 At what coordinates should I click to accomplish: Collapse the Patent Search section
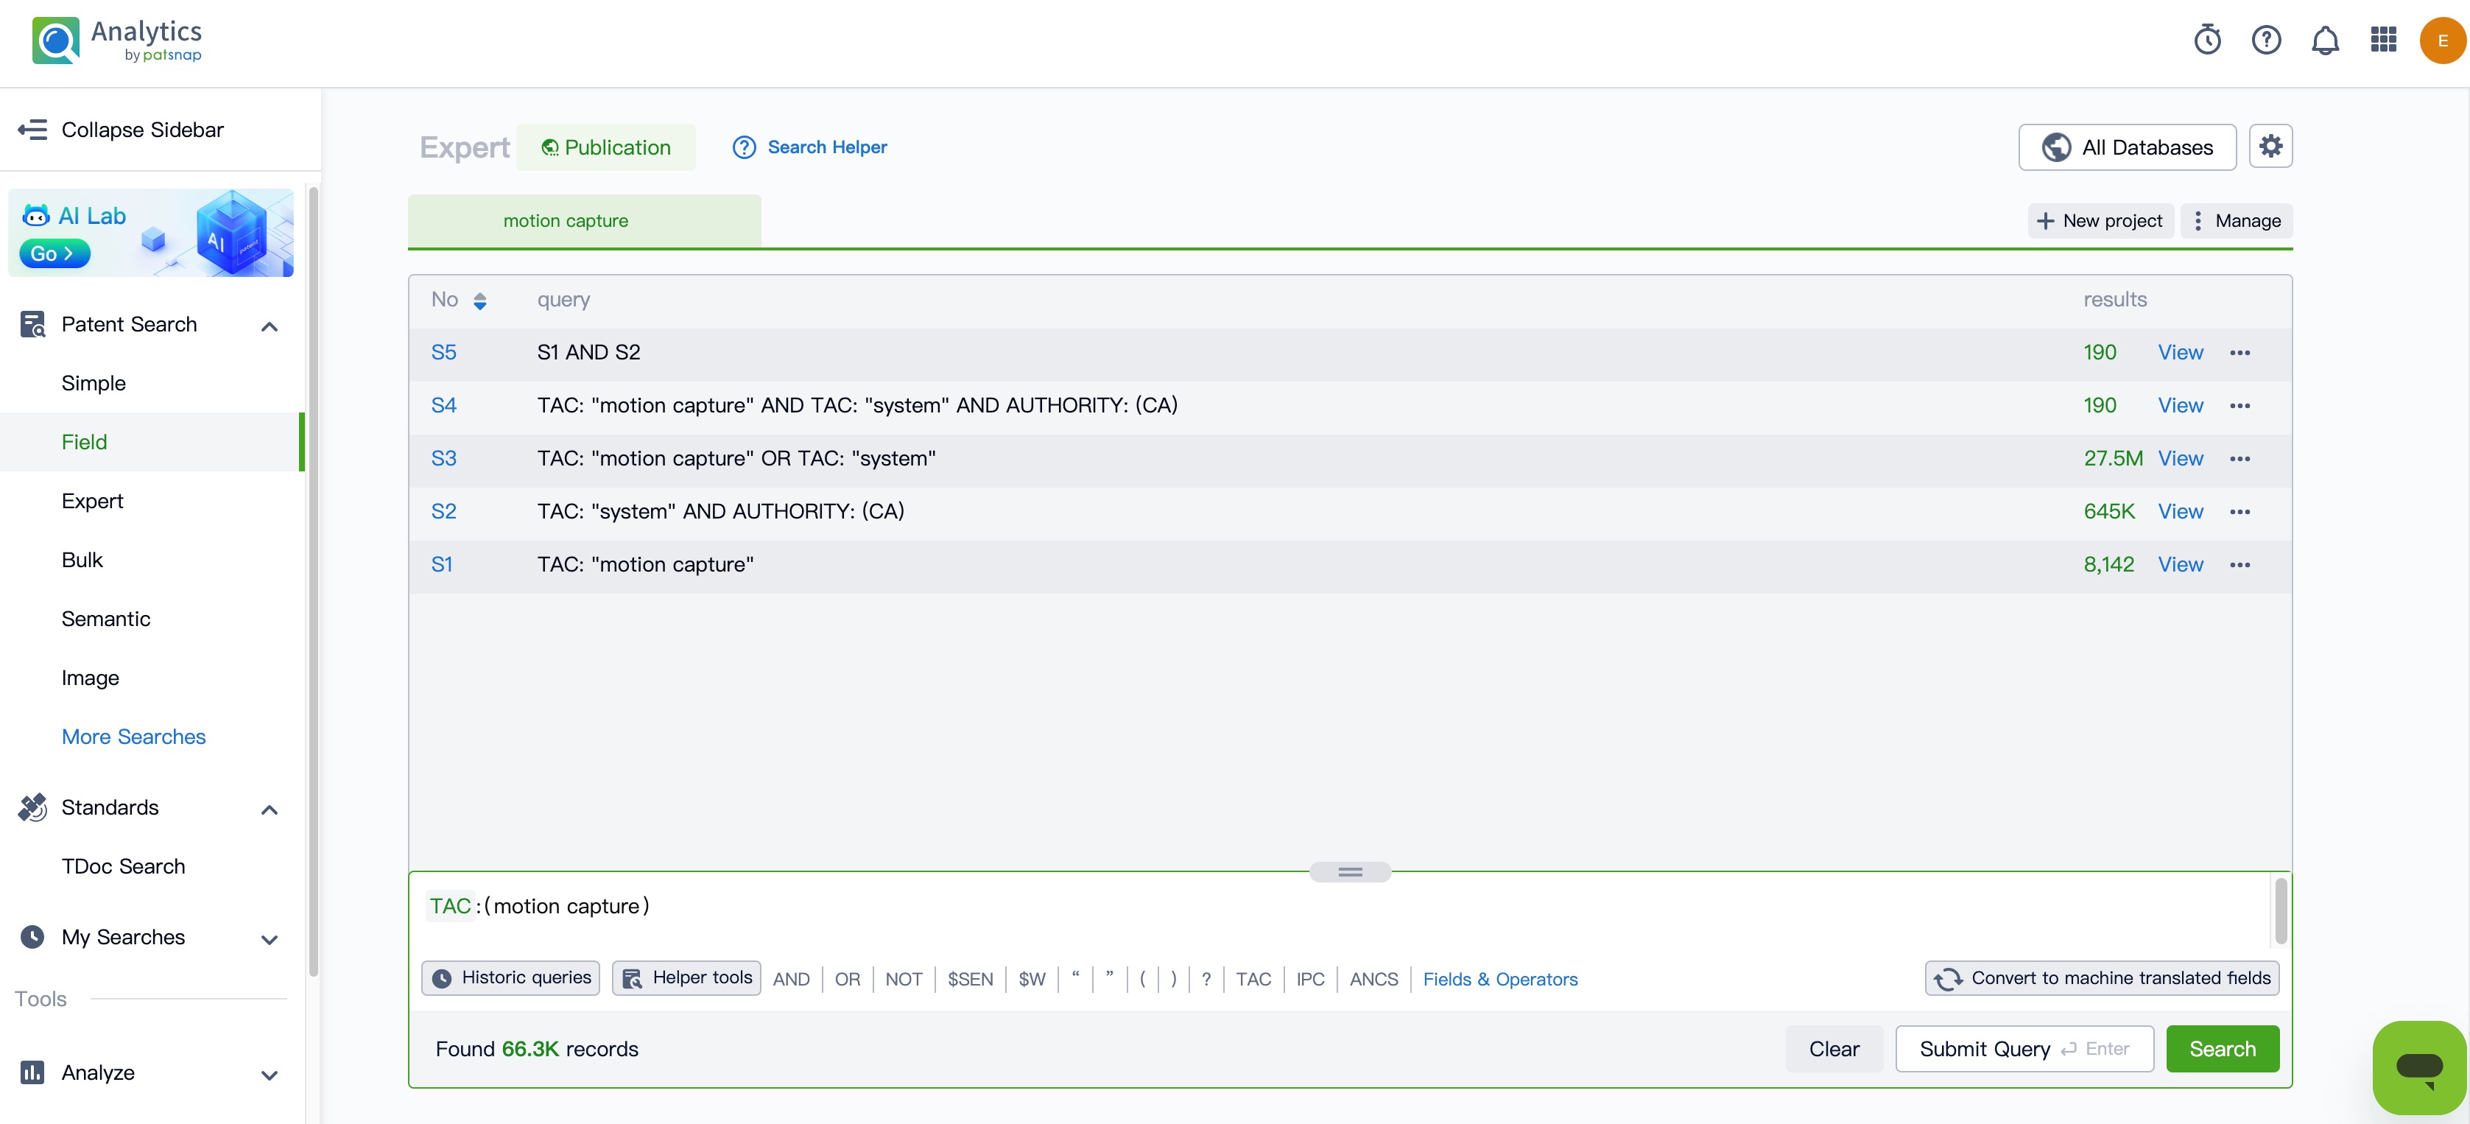tap(270, 326)
